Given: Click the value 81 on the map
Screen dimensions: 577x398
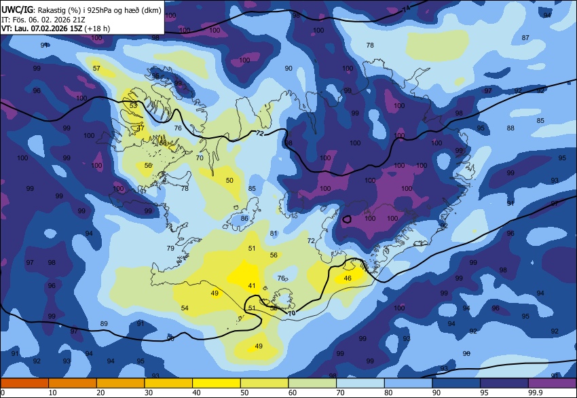Looking at the screenshot, I should (x=274, y=233).
